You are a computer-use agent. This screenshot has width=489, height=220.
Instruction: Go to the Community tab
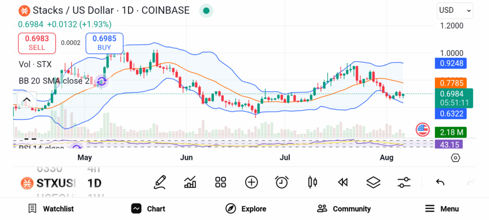(x=344, y=209)
